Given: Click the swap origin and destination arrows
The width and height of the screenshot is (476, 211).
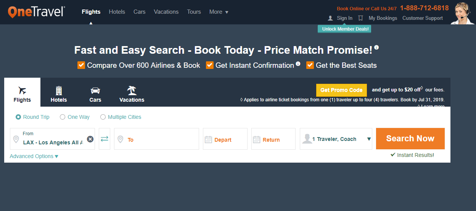Looking at the screenshot, I should click(105, 139).
